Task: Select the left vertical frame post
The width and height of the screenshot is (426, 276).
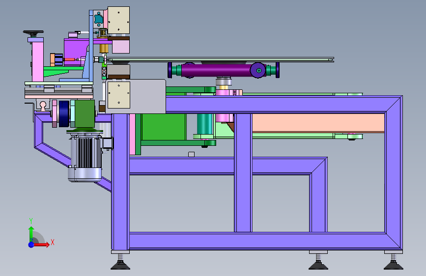Action: (120, 182)
